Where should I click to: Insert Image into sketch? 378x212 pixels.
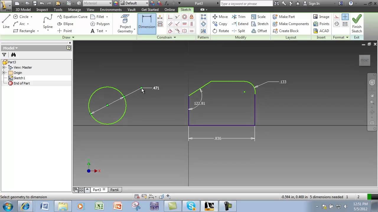point(321,17)
